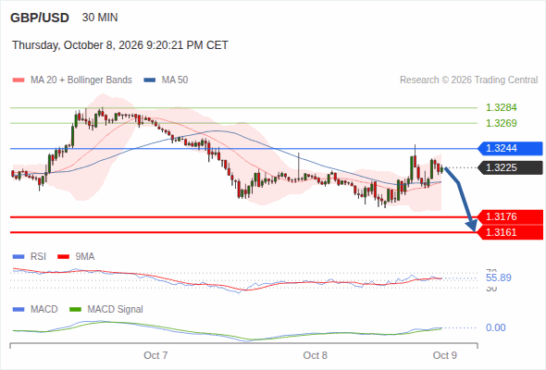Viewport: 546px width, 370px height.
Task: Click the 55.89 RSI value
Action: point(499,277)
